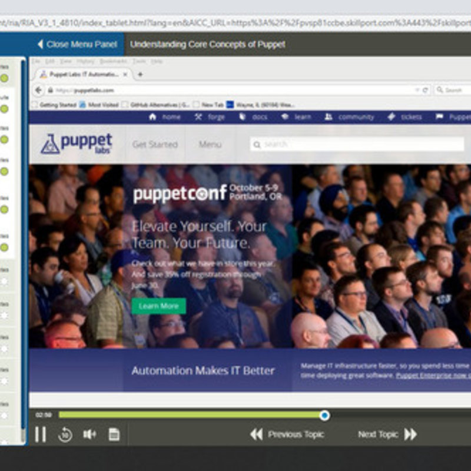
Task: Click the browser back arrow button
Action: [x=38, y=90]
